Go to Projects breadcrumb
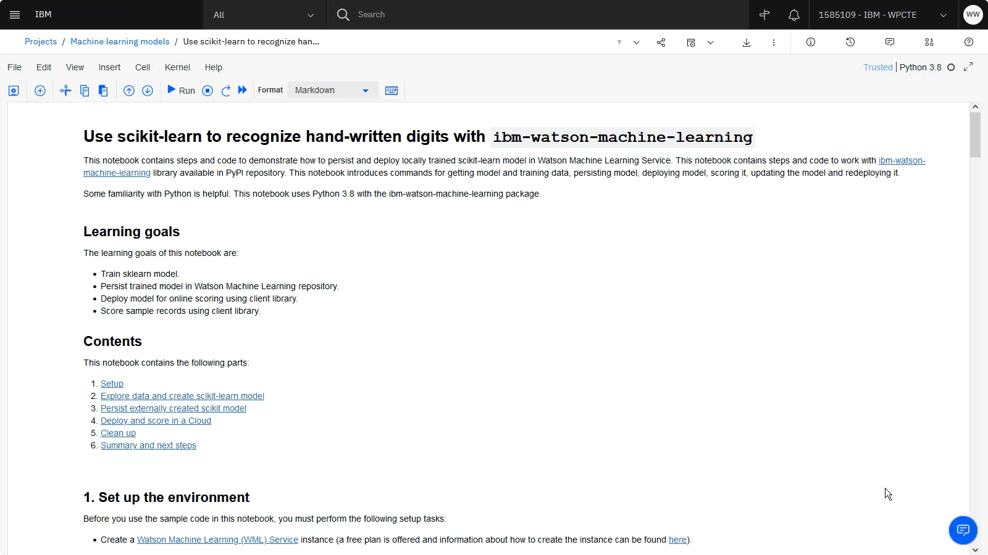The height and width of the screenshot is (555, 988). (x=41, y=41)
